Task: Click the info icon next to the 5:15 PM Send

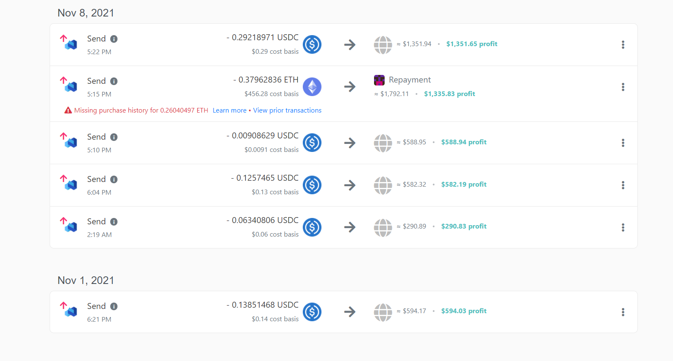Action: coord(113,81)
